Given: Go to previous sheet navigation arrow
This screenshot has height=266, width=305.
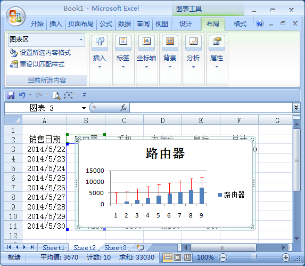Looking at the screenshot, I should click(x=17, y=247).
